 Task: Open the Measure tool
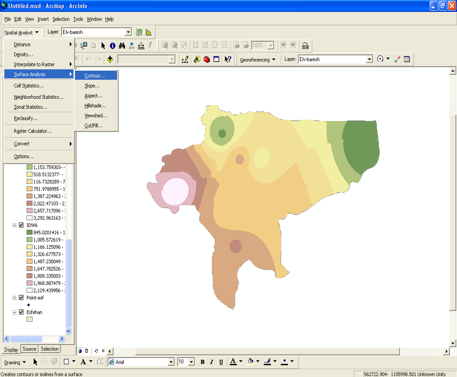[x=141, y=46]
